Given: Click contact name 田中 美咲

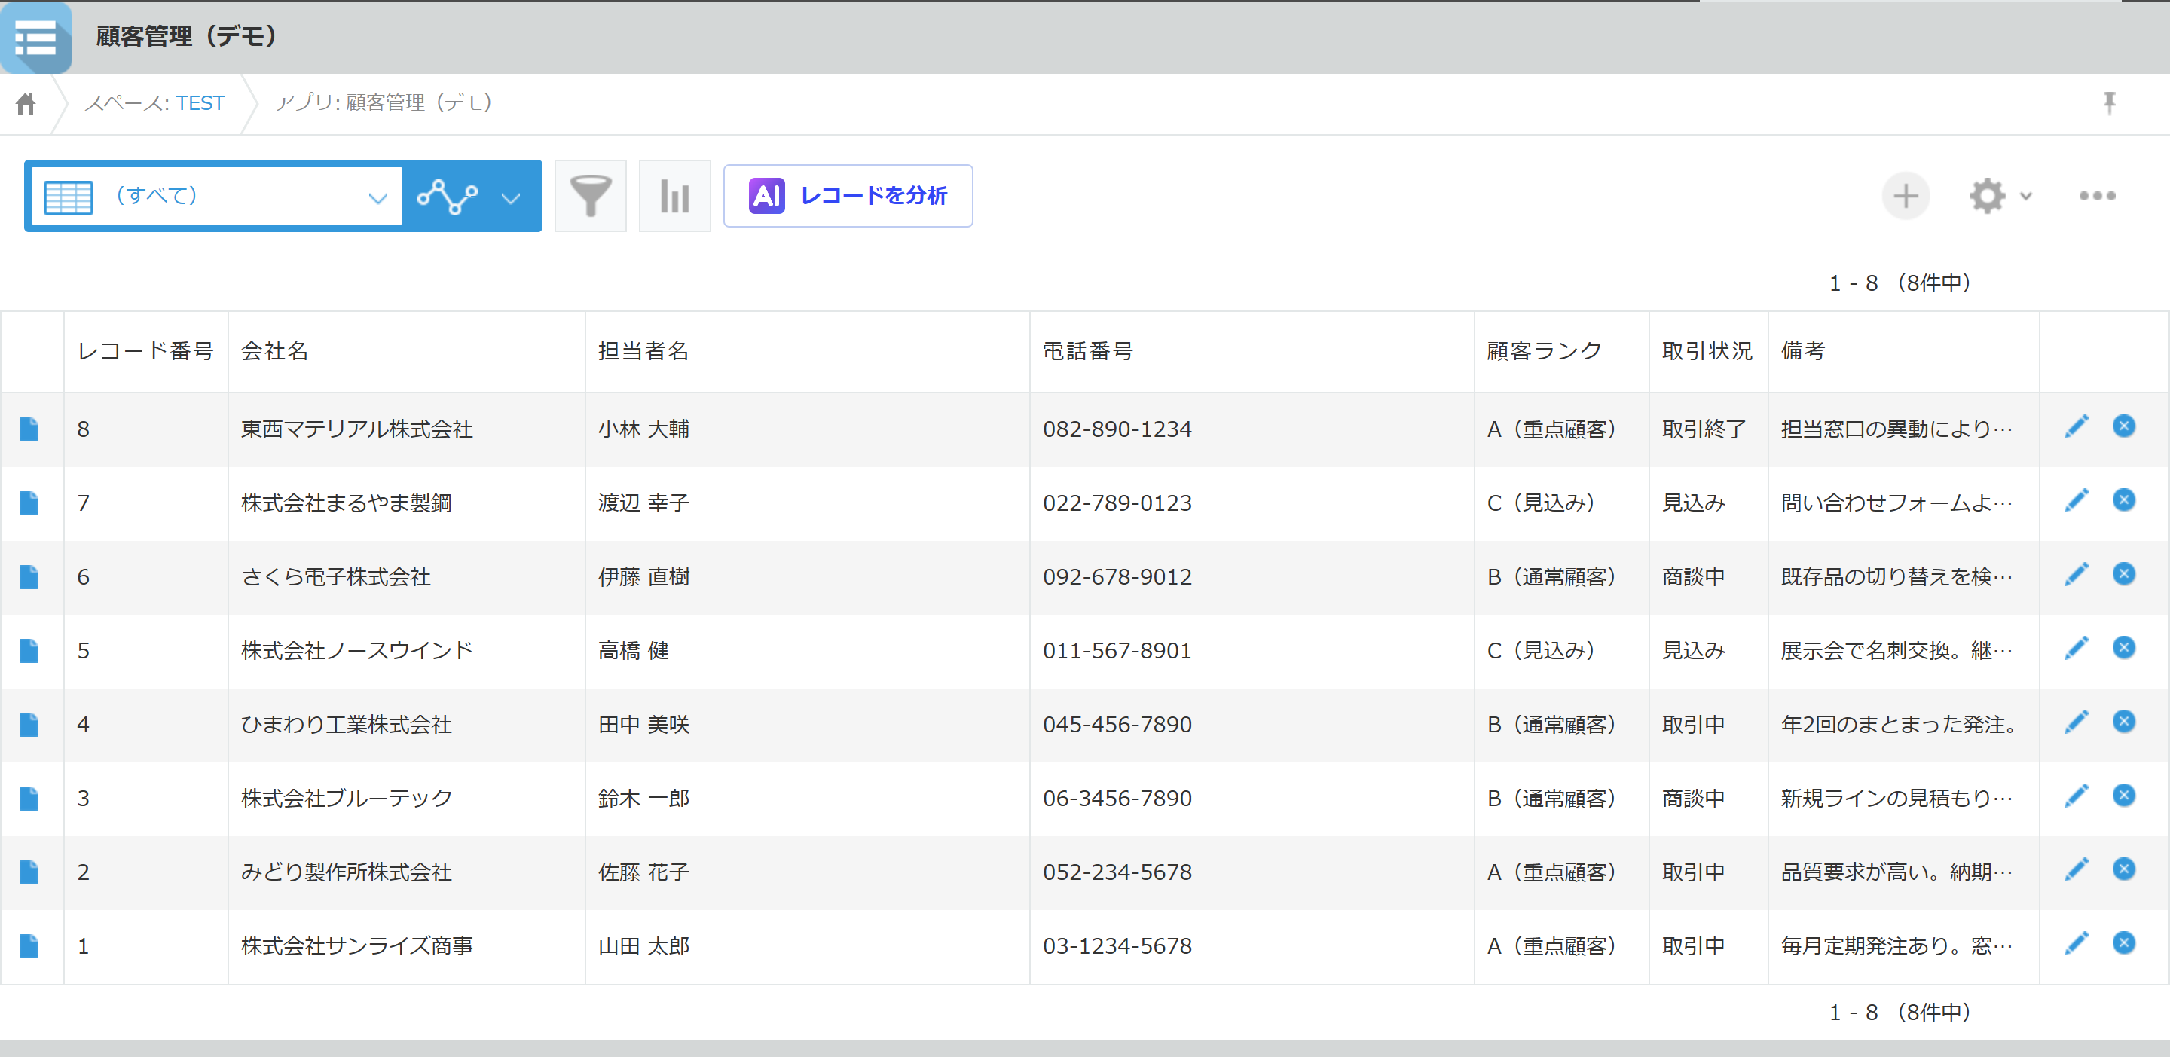Looking at the screenshot, I should click(x=643, y=726).
